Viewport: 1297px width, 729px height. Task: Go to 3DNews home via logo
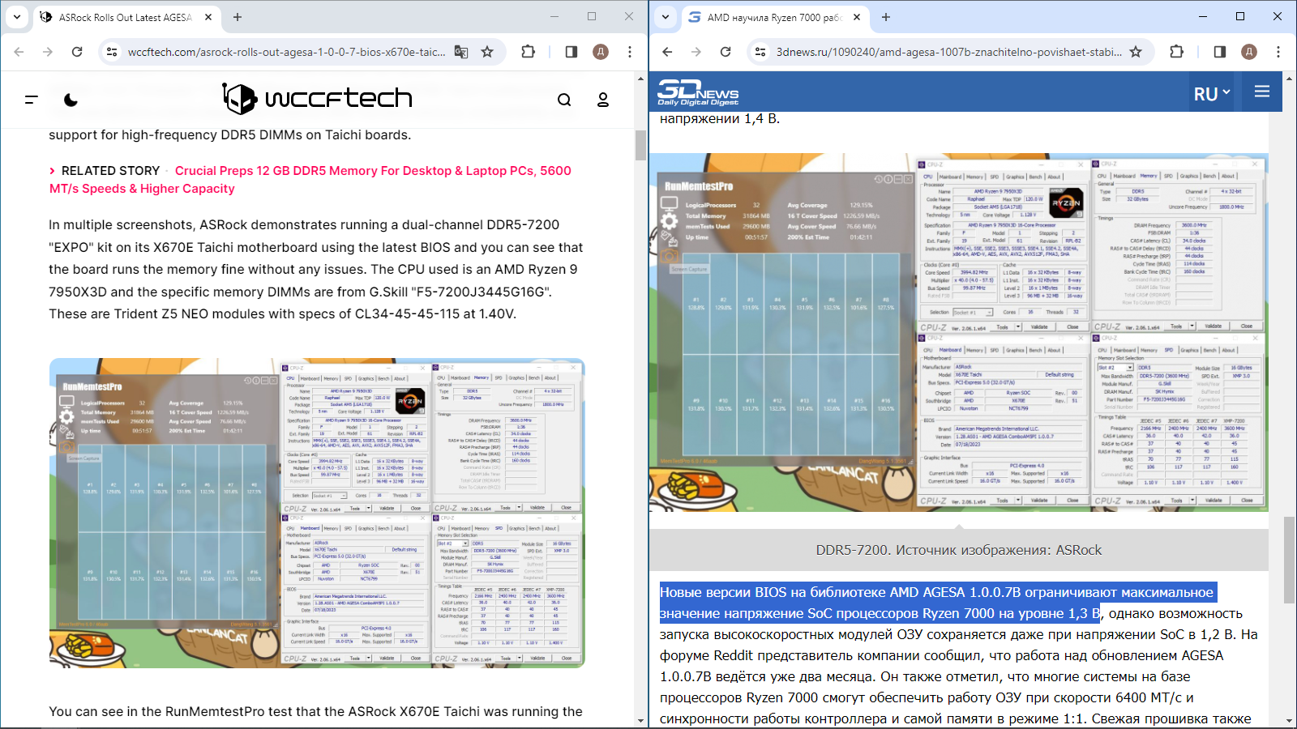698,92
